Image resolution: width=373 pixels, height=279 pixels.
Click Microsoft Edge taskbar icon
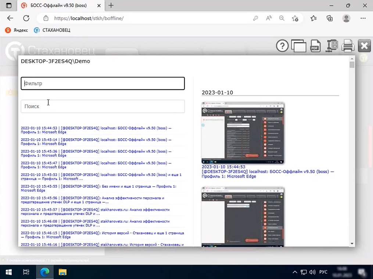[45, 272]
